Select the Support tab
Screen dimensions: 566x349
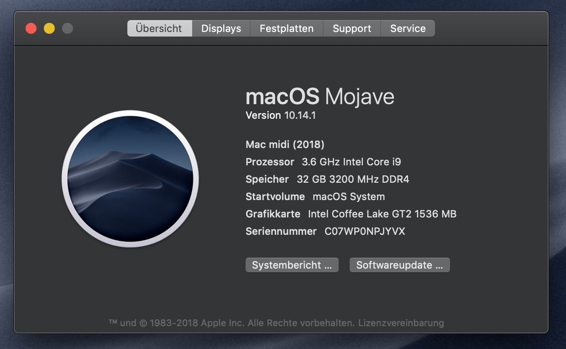coord(352,28)
